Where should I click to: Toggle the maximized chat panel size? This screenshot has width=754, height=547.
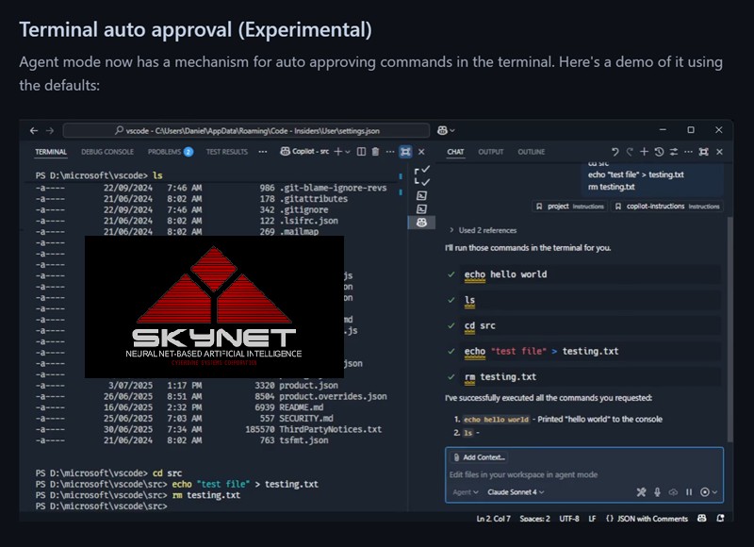pyautogui.click(x=703, y=152)
